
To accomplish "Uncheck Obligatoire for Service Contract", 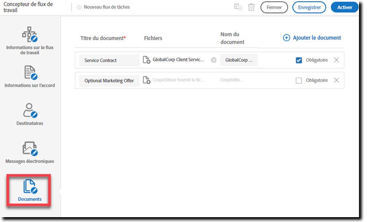I will click(298, 60).
